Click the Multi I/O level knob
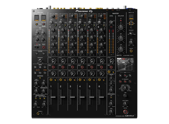The width and height of the screenshot is (169, 124). [x=131, y=42]
